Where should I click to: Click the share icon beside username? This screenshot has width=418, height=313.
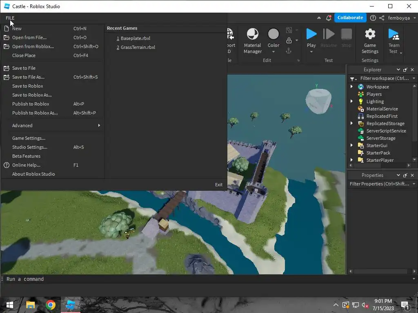[382, 18]
